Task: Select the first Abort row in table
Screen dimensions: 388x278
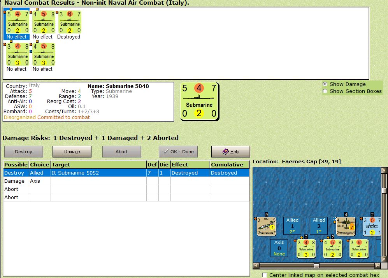Action: (126, 189)
